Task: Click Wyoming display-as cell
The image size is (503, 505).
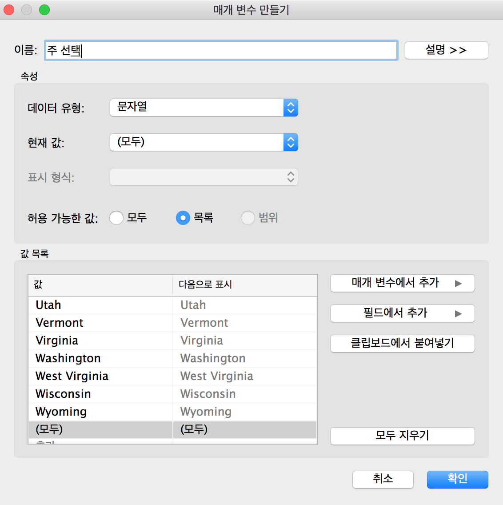Action: pyautogui.click(x=245, y=412)
